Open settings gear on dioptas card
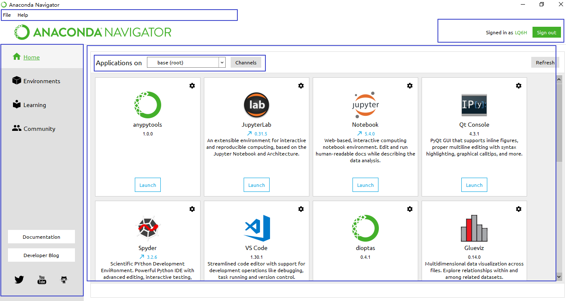 coord(410,209)
